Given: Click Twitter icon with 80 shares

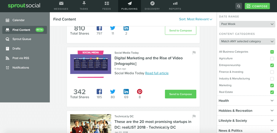Looking at the screenshot, I should coord(113,92).
